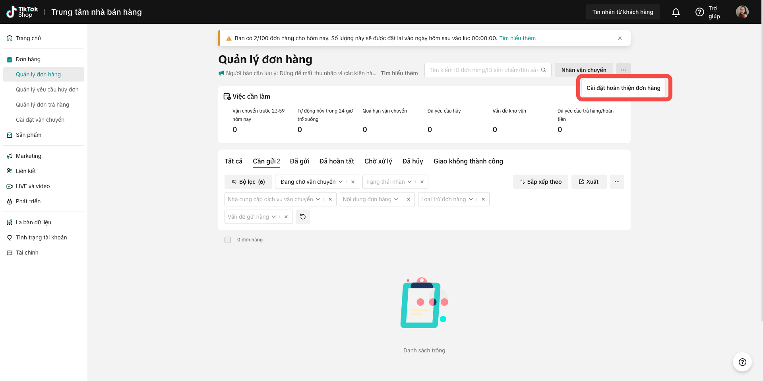
Task: Open the Tìm hiểu thêm link in the banner
Action: coord(517,38)
